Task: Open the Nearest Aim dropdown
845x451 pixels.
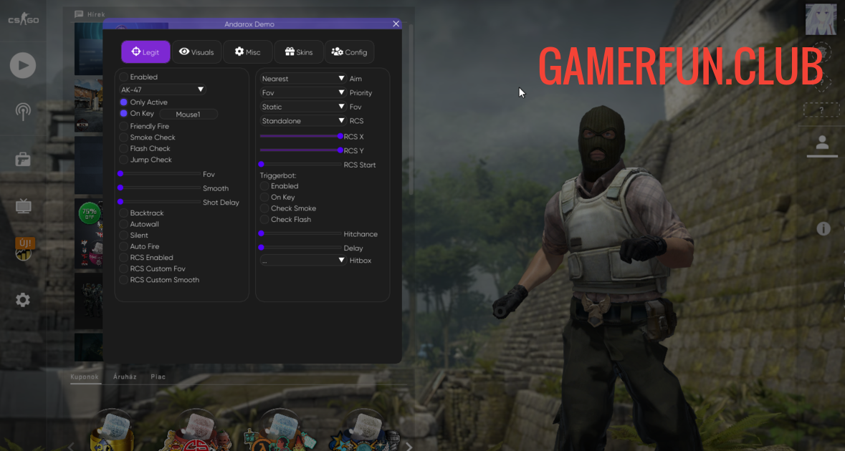Action: 303,79
